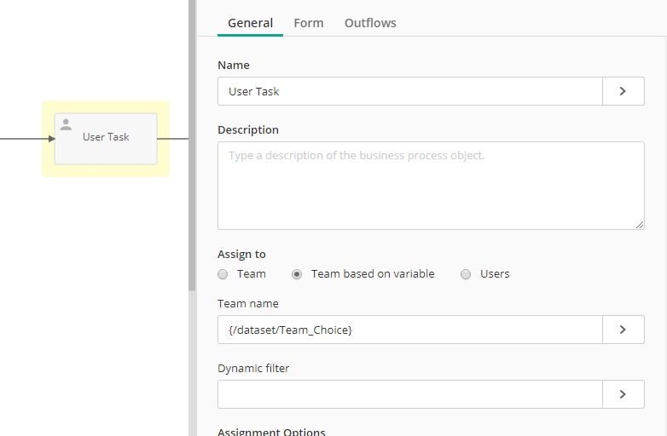Click the Team name variable field

click(x=410, y=330)
